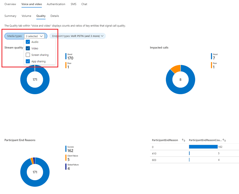Image resolution: width=239 pixels, height=194 pixels.
Task: Sort by ParticipantEndReason column arrows
Action: click(x=184, y=140)
